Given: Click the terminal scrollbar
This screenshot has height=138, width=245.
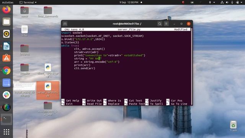Looking at the screenshot, I should (192, 66).
